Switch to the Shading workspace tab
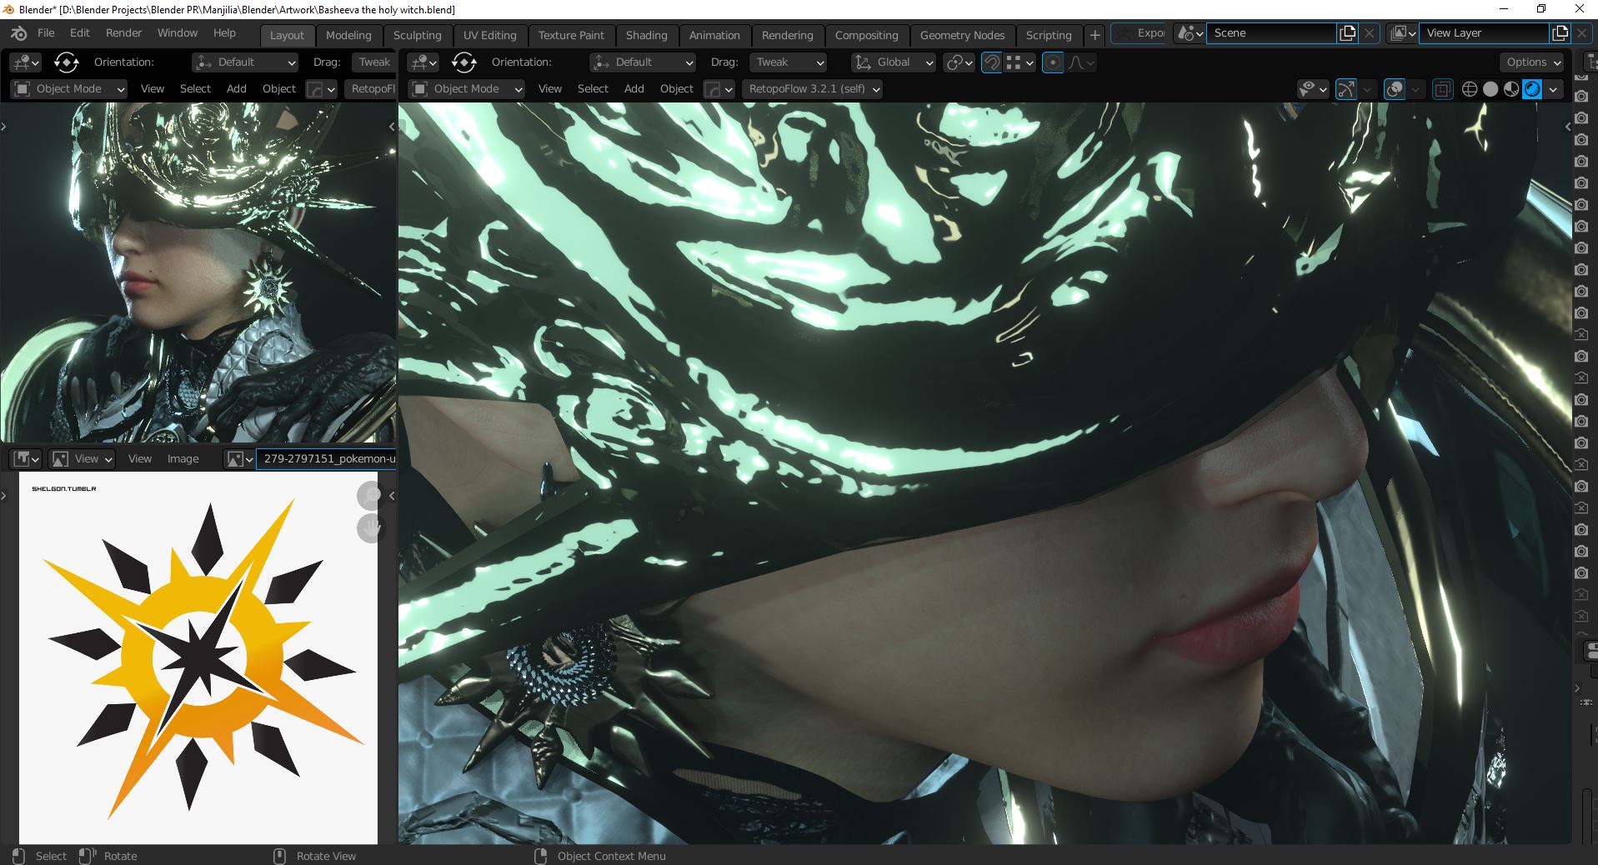 coord(646,35)
